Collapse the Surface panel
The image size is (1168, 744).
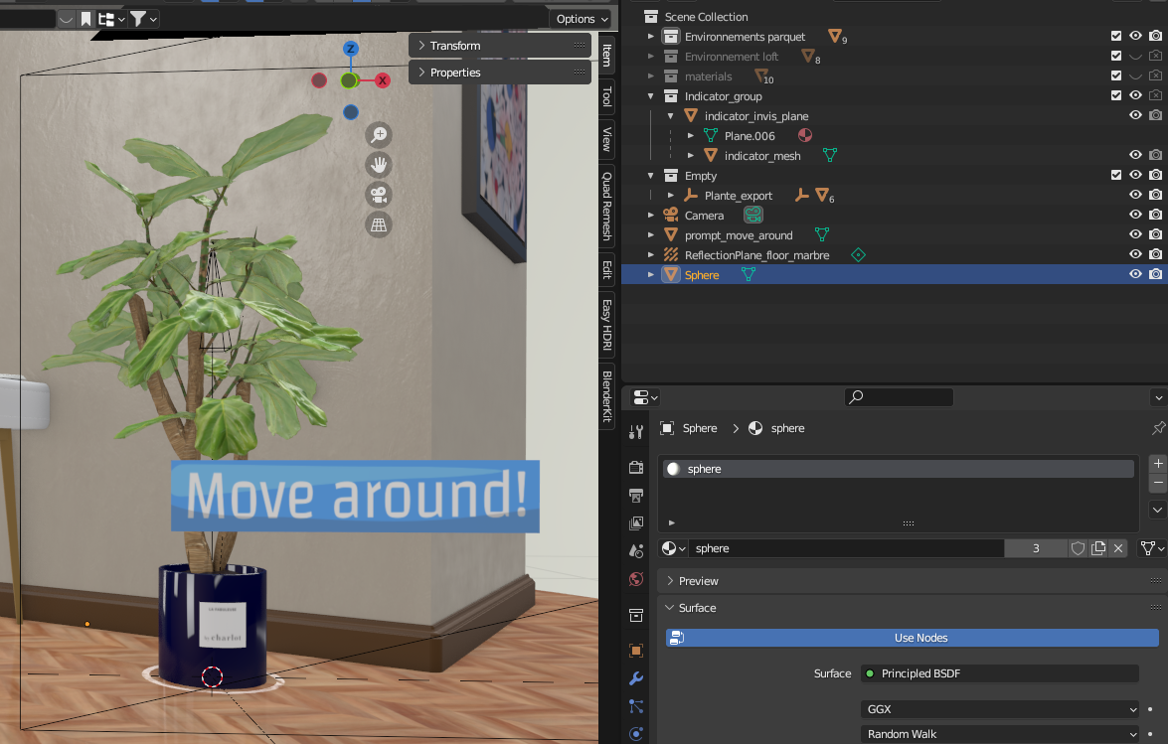click(913, 608)
